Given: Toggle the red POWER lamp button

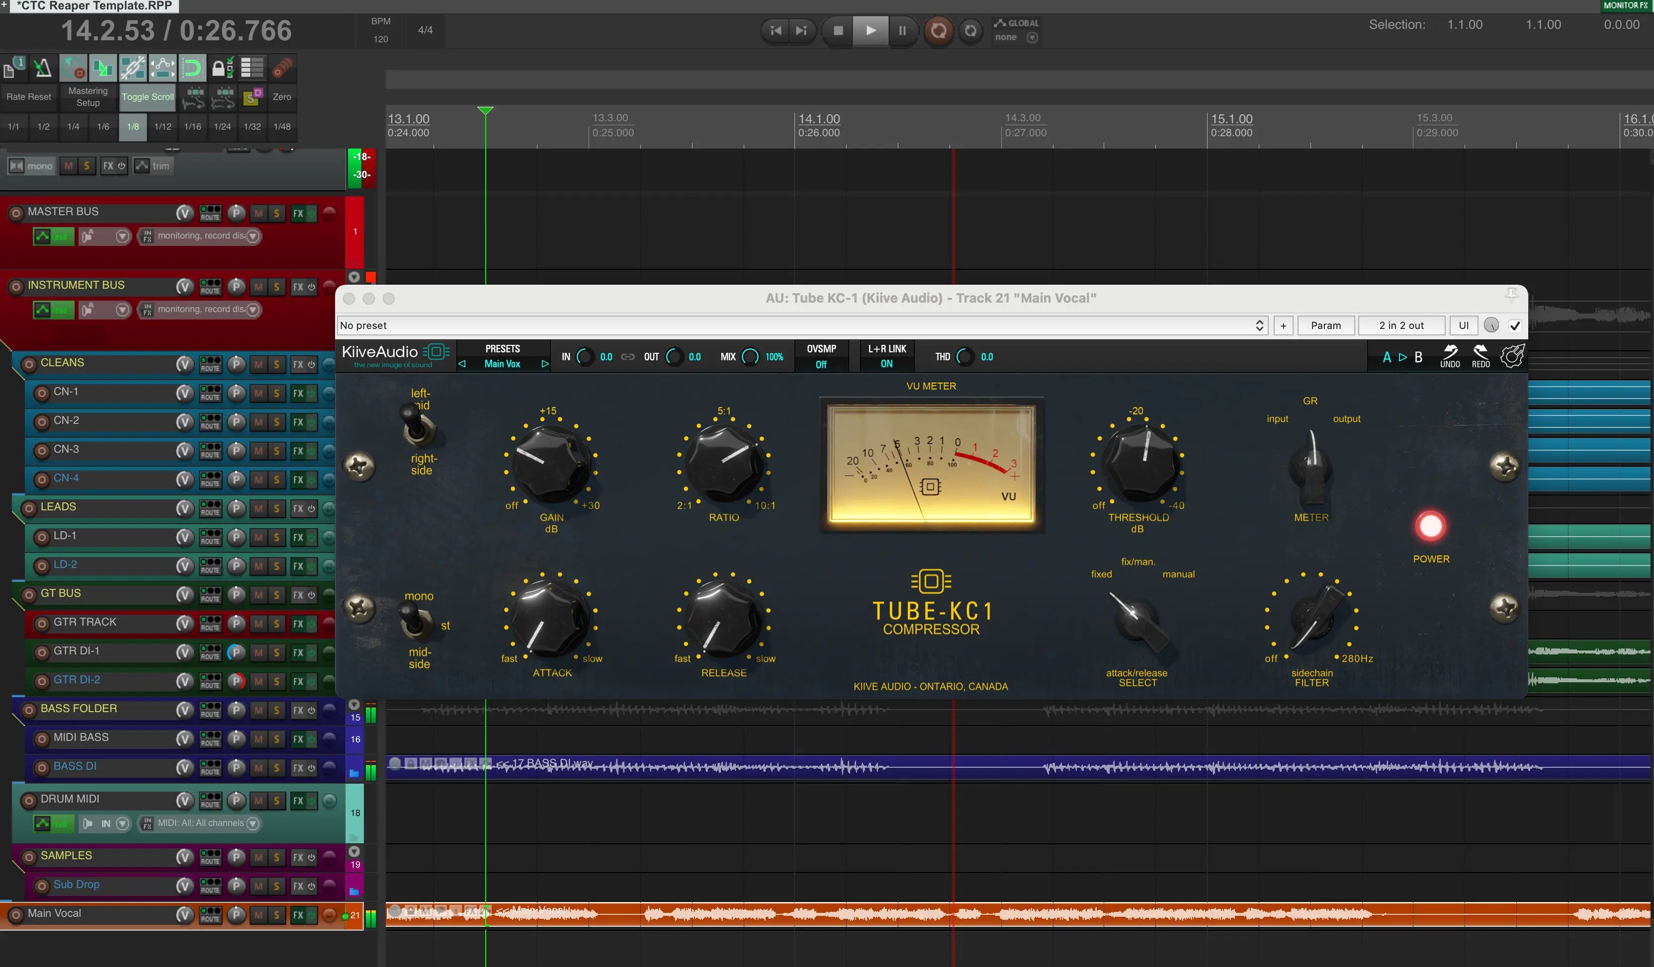Looking at the screenshot, I should [x=1430, y=526].
